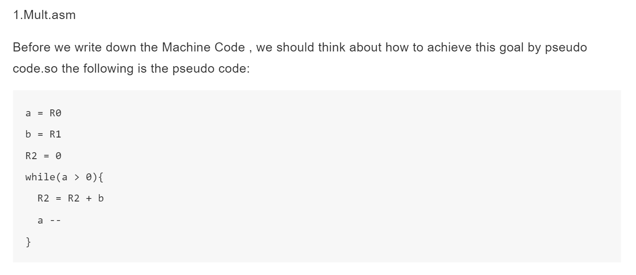Screen dimensions: 636x275
Task: Click the closing brace of the loop
Action: coord(29,241)
